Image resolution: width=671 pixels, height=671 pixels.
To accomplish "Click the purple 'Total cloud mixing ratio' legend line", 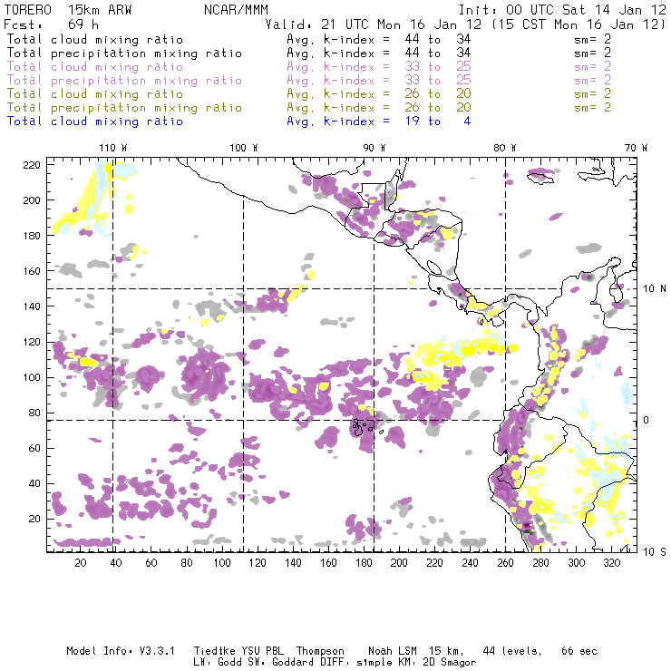I will tap(95, 67).
